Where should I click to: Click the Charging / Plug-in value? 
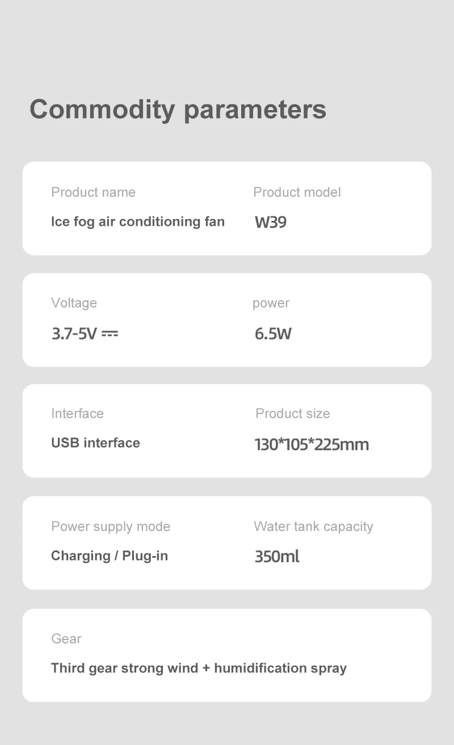pos(110,555)
